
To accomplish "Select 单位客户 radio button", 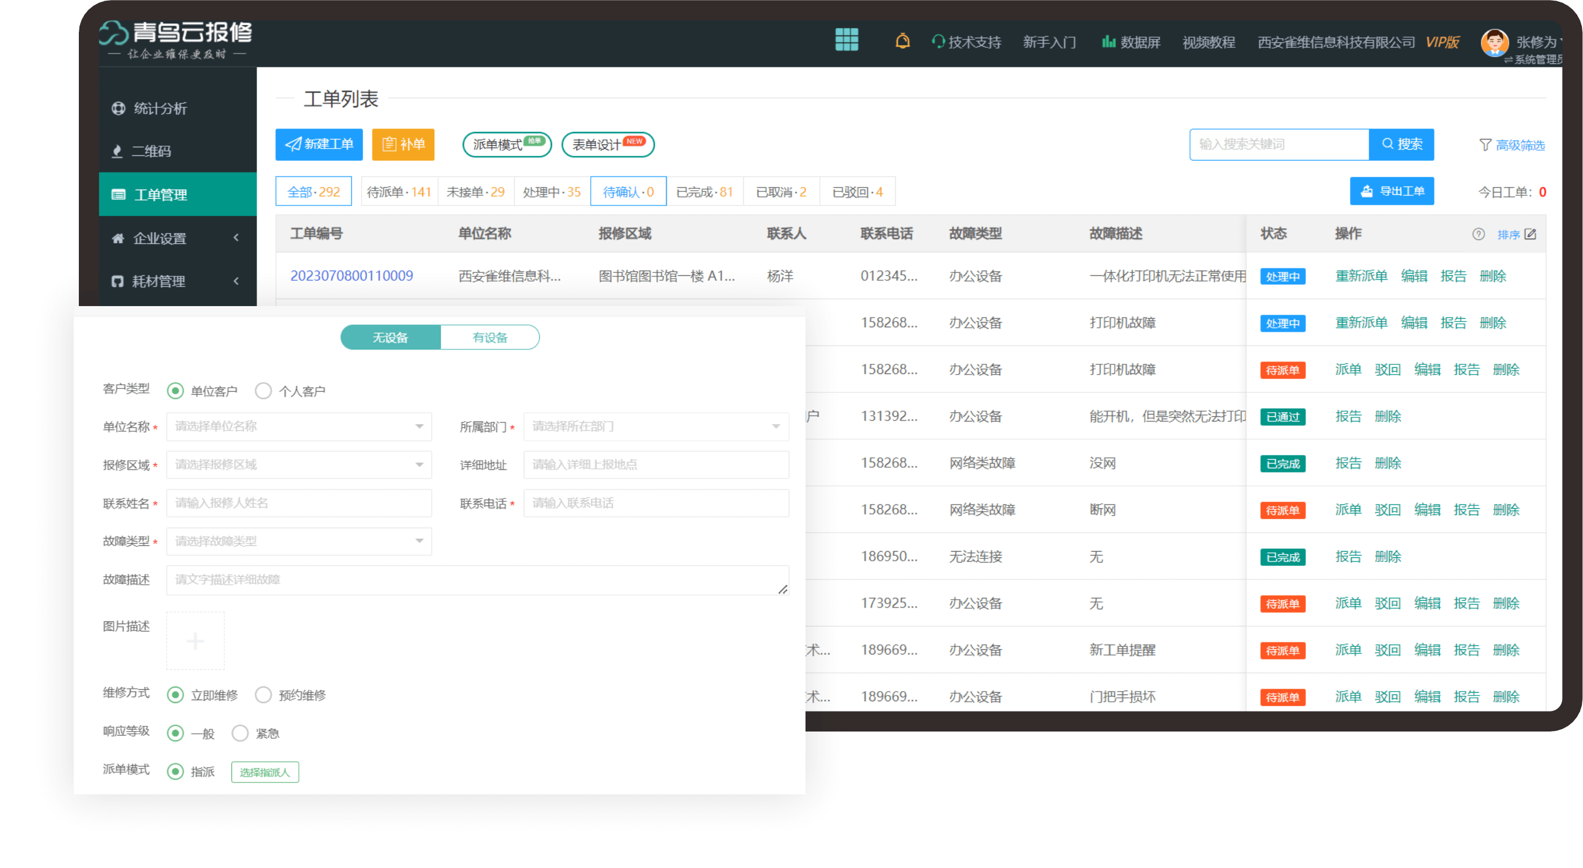I will point(176,391).
